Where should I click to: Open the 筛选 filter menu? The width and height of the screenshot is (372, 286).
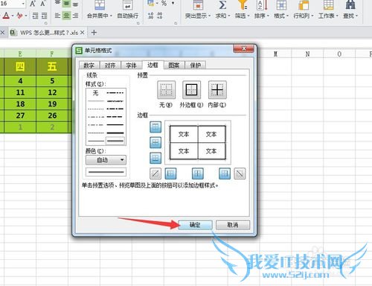click(242, 16)
